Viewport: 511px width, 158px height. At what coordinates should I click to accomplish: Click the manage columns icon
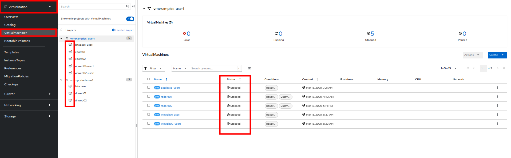coord(249,68)
